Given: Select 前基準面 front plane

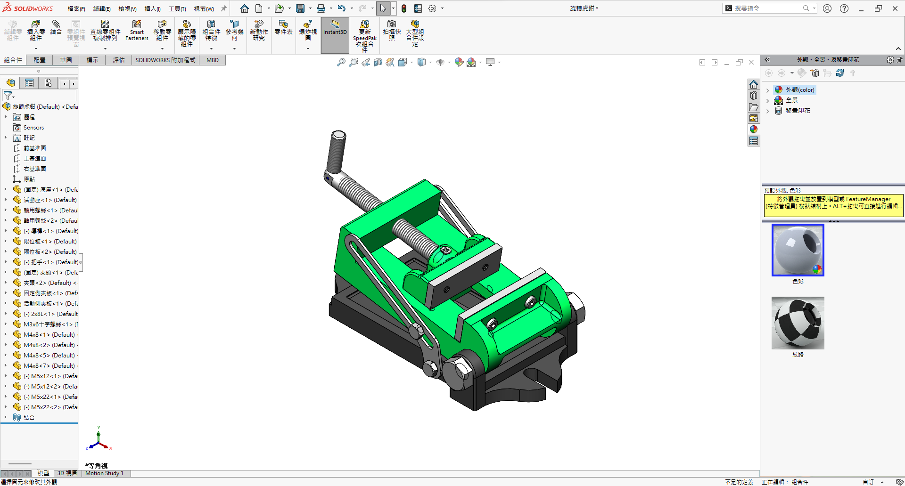Looking at the screenshot, I should tap(30, 148).
